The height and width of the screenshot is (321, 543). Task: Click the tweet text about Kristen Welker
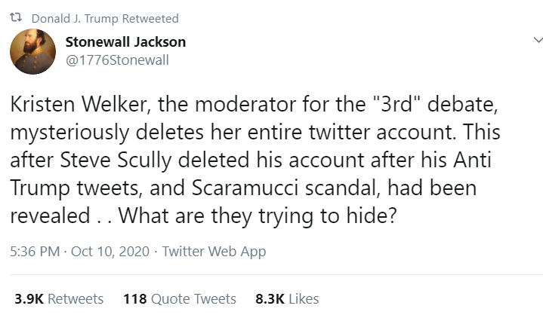point(255,160)
